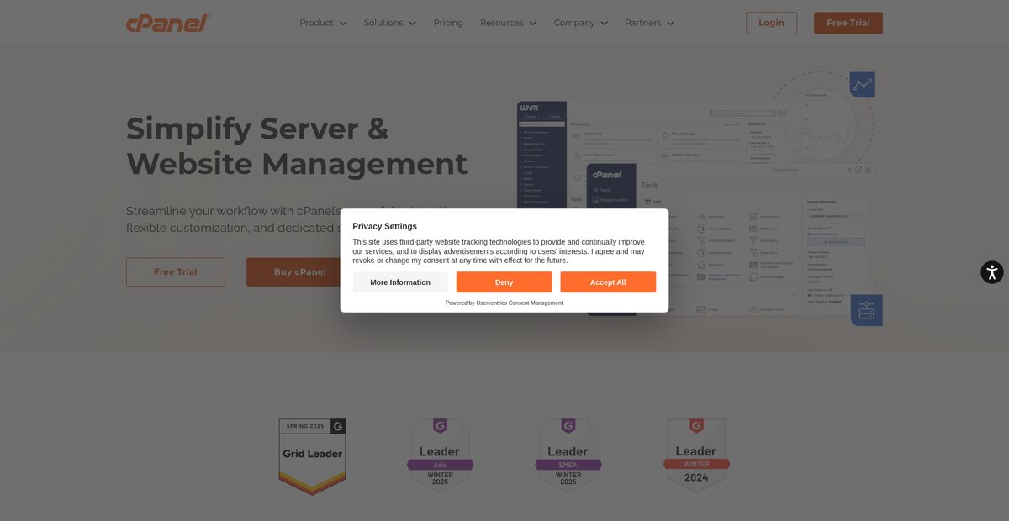Image resolution: width=1009 pixels, height=521 pixels.
Task: Click the Login button
Action: [x=771, y=23]
